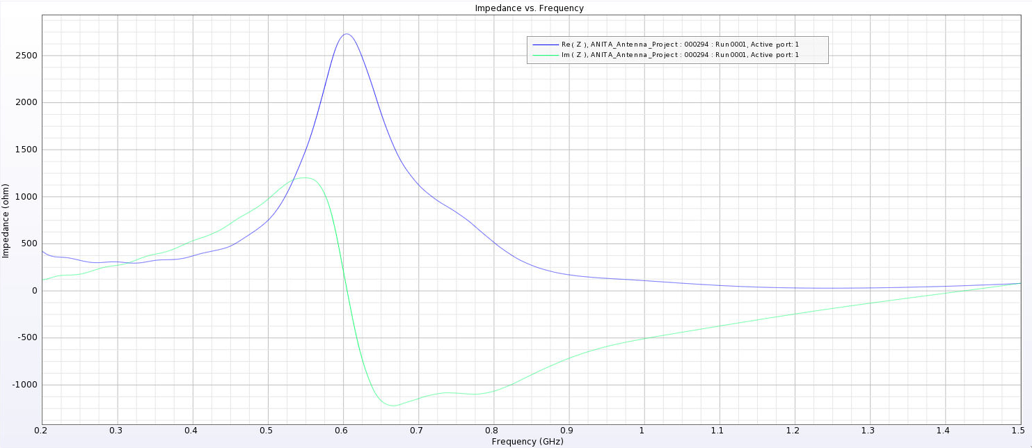1032x448 pixels.
Task: Click the 1.5 tick label on x-axis
Action: (1021, 431)
